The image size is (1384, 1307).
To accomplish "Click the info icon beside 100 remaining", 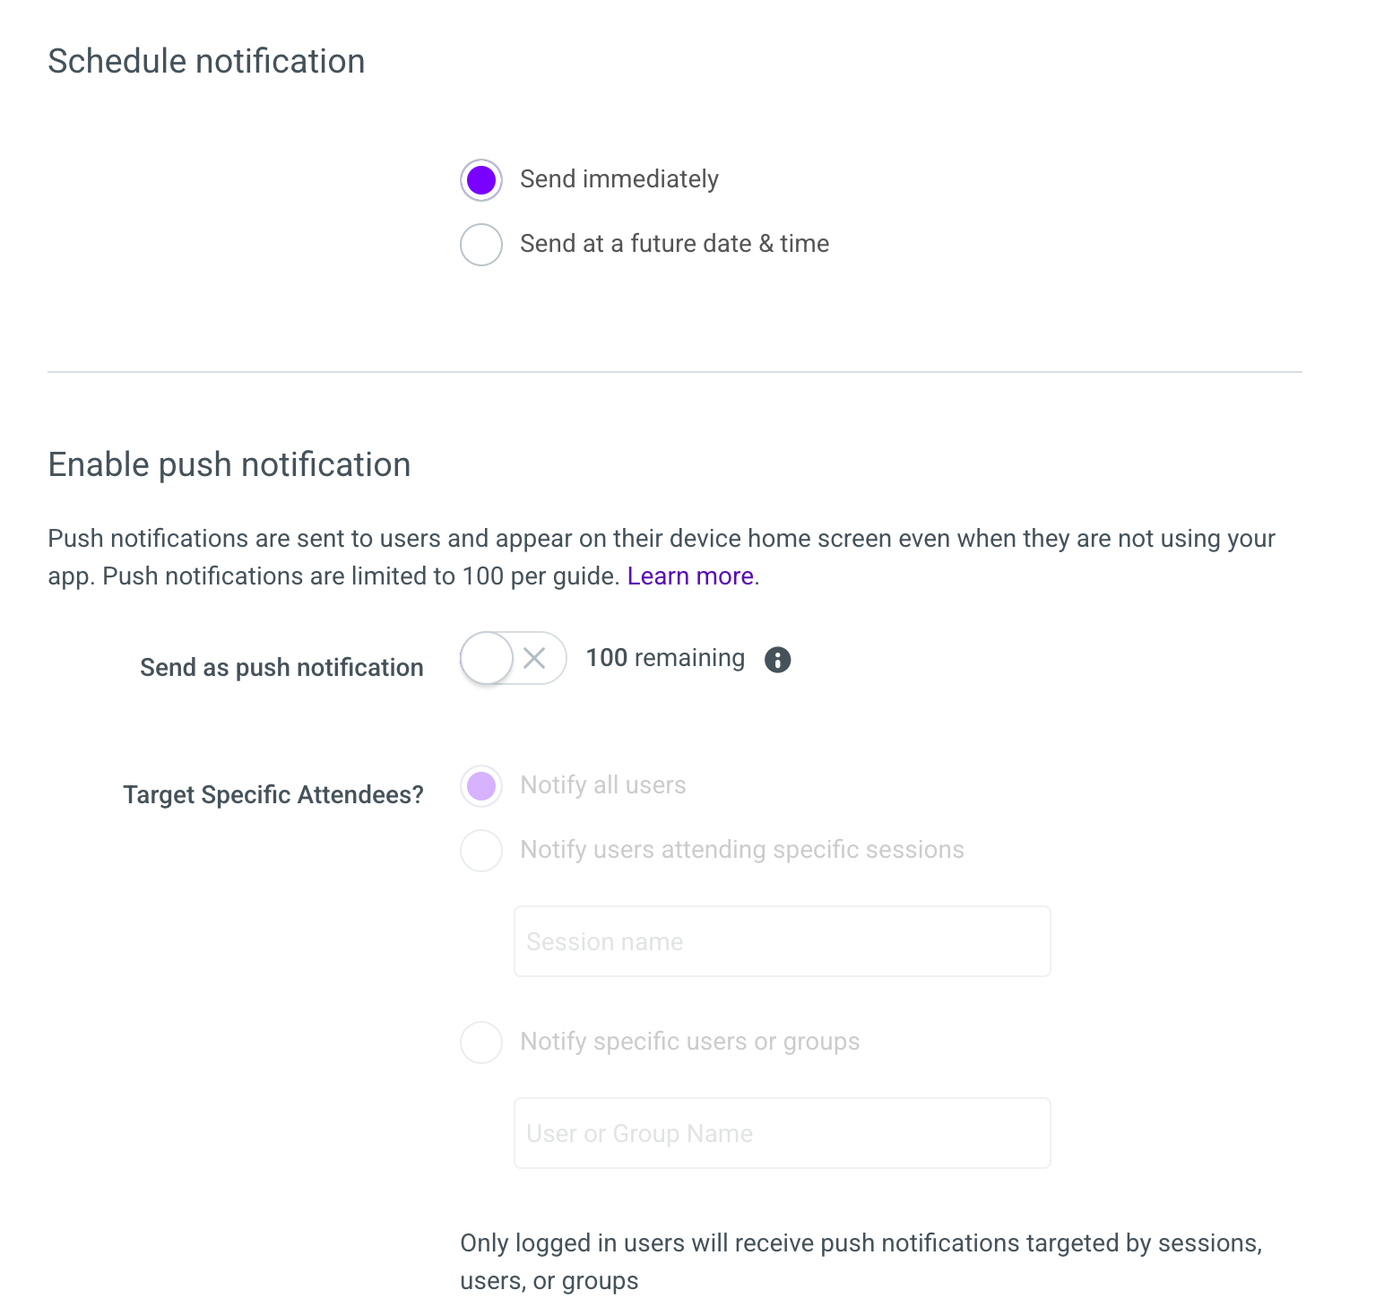I will tap(777, 660).
